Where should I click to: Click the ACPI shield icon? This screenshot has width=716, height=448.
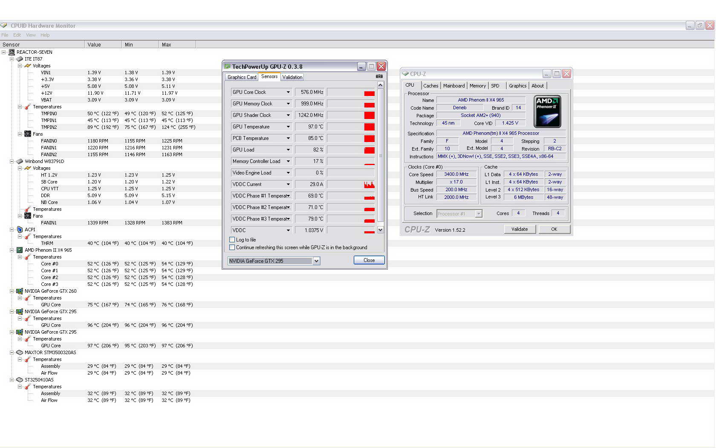20,230
